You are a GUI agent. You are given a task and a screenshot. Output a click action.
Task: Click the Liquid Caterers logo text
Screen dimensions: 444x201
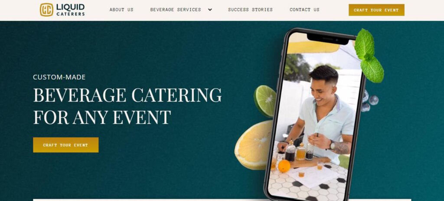point(71,10)
